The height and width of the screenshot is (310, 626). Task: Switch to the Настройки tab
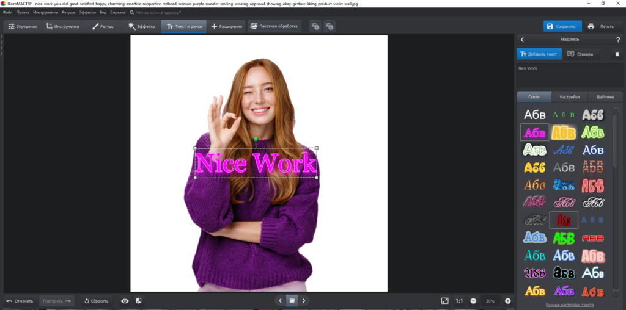coord(569,97)
